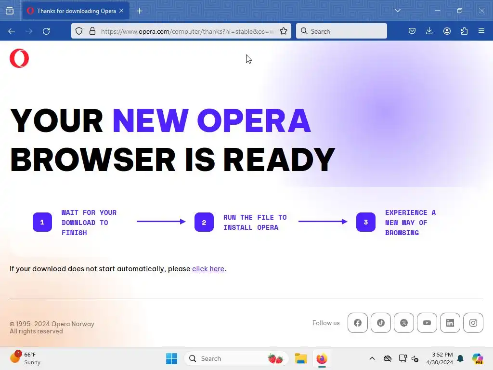493x370 pixels.
Task: Click 'WAIT FOR YOUR DOWNLOAD TO FINISH' text
Action: (x=89, y=223)
